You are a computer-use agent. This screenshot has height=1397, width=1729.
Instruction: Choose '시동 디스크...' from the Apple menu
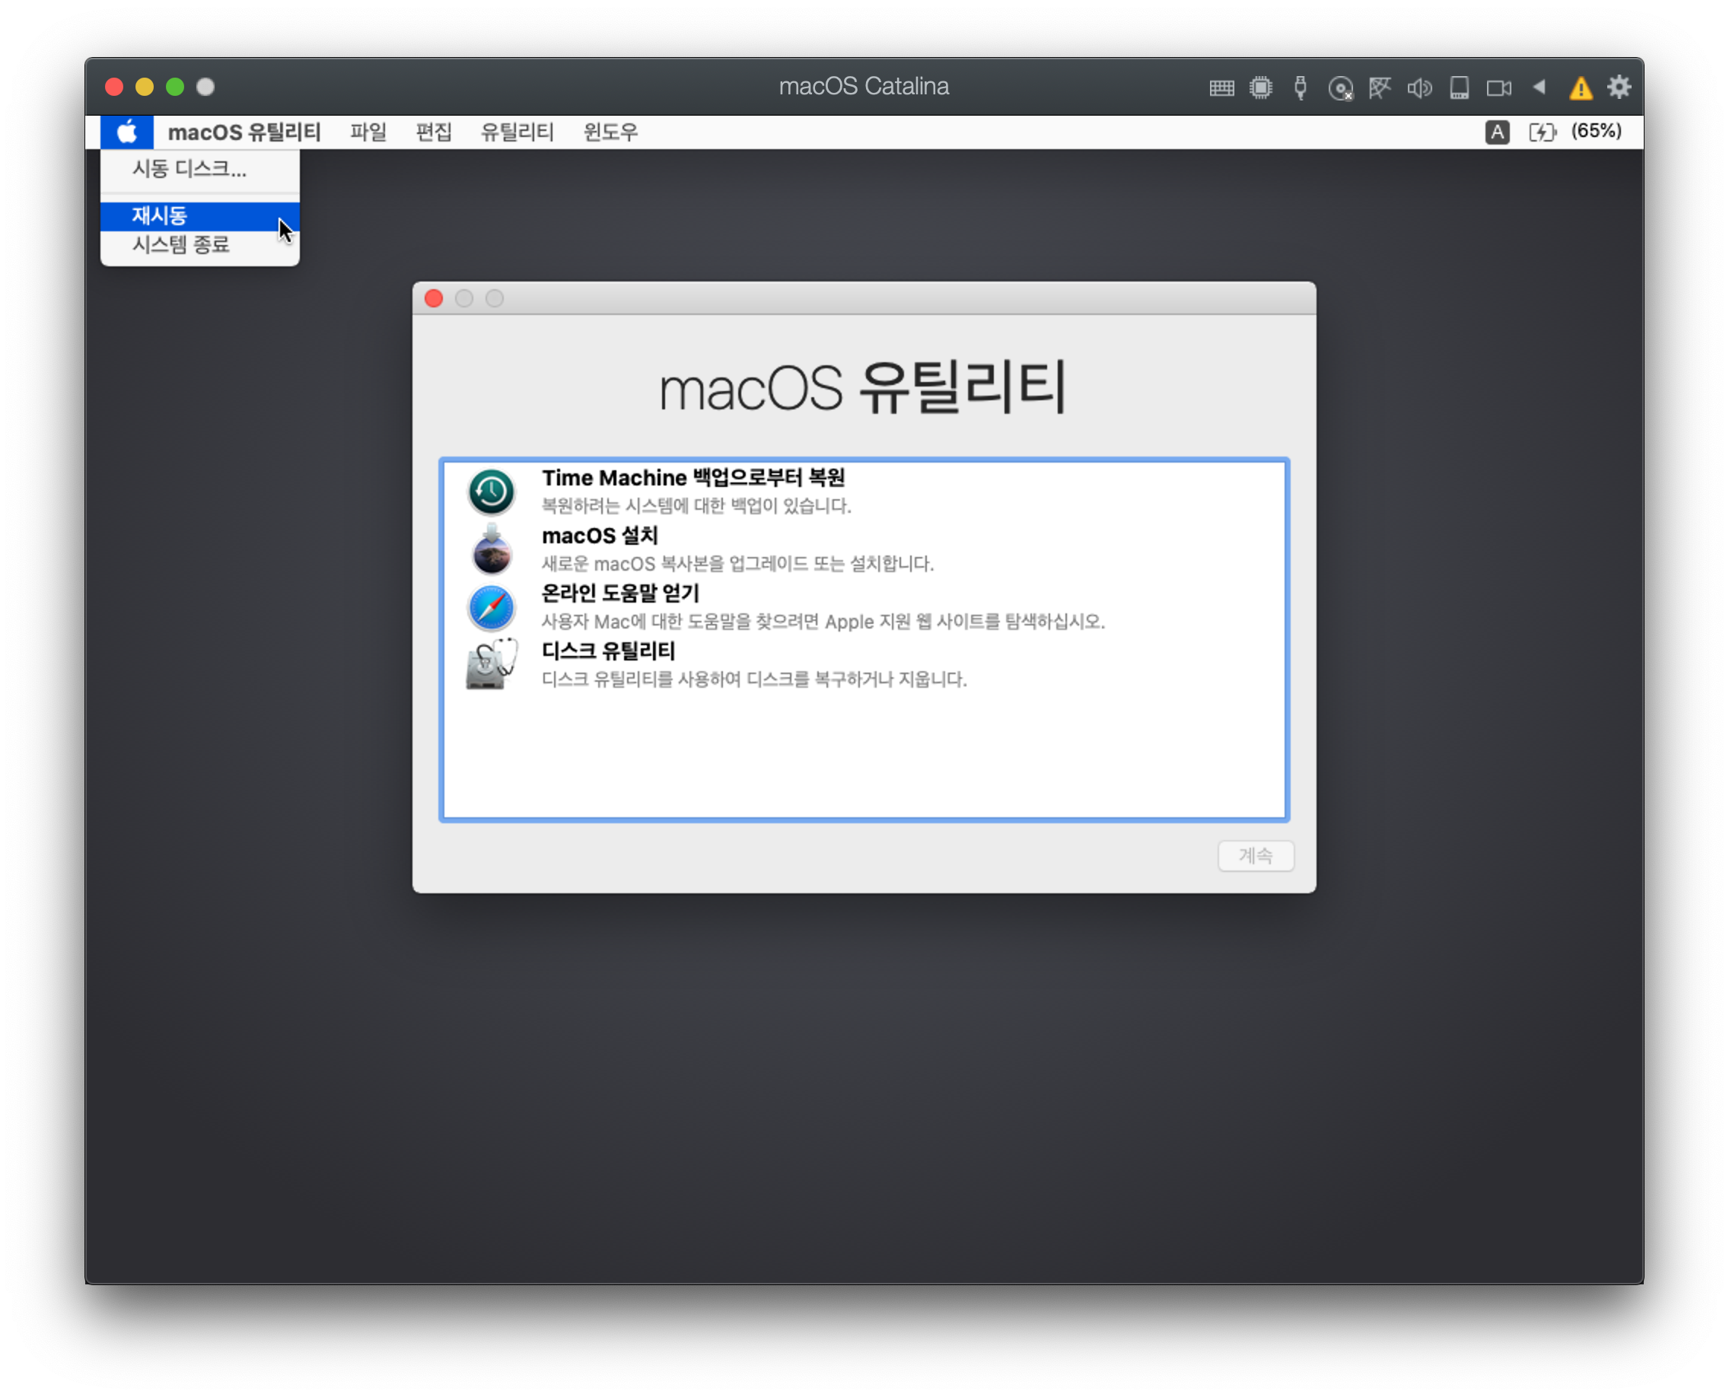(x=199, y=169)
